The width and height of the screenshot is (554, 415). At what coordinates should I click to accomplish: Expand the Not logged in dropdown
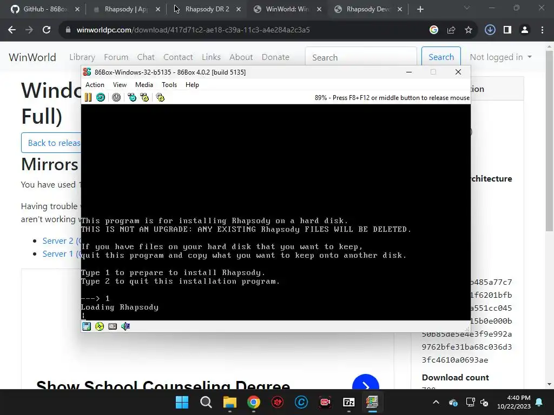tap(500, 57)
